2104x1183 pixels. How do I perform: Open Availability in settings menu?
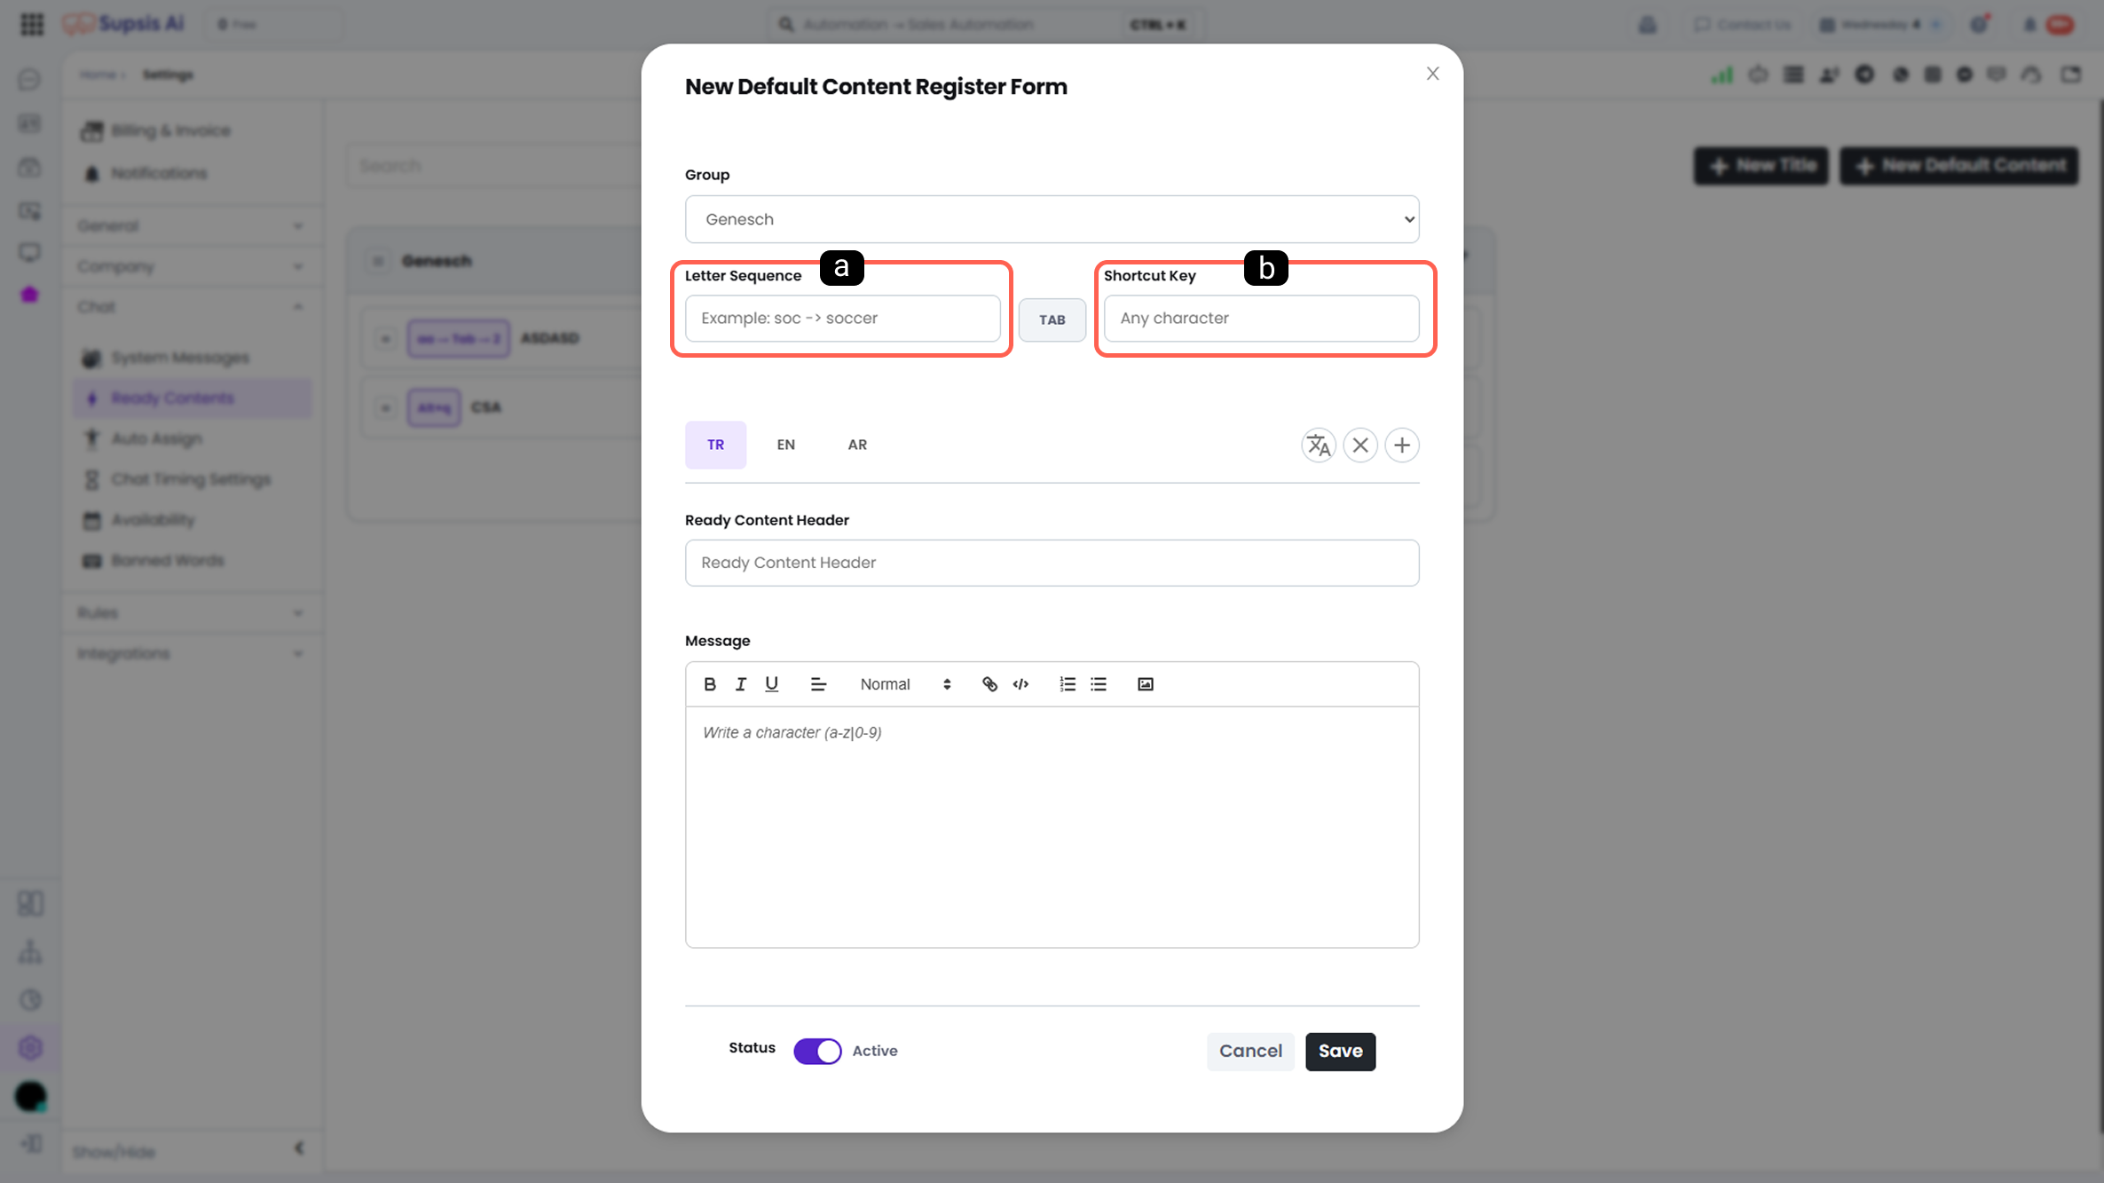192,520
